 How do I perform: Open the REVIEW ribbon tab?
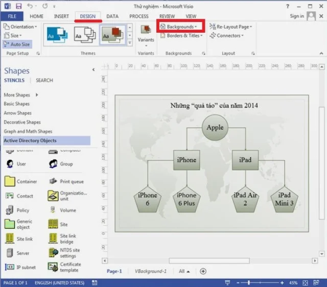click(167, 16)
